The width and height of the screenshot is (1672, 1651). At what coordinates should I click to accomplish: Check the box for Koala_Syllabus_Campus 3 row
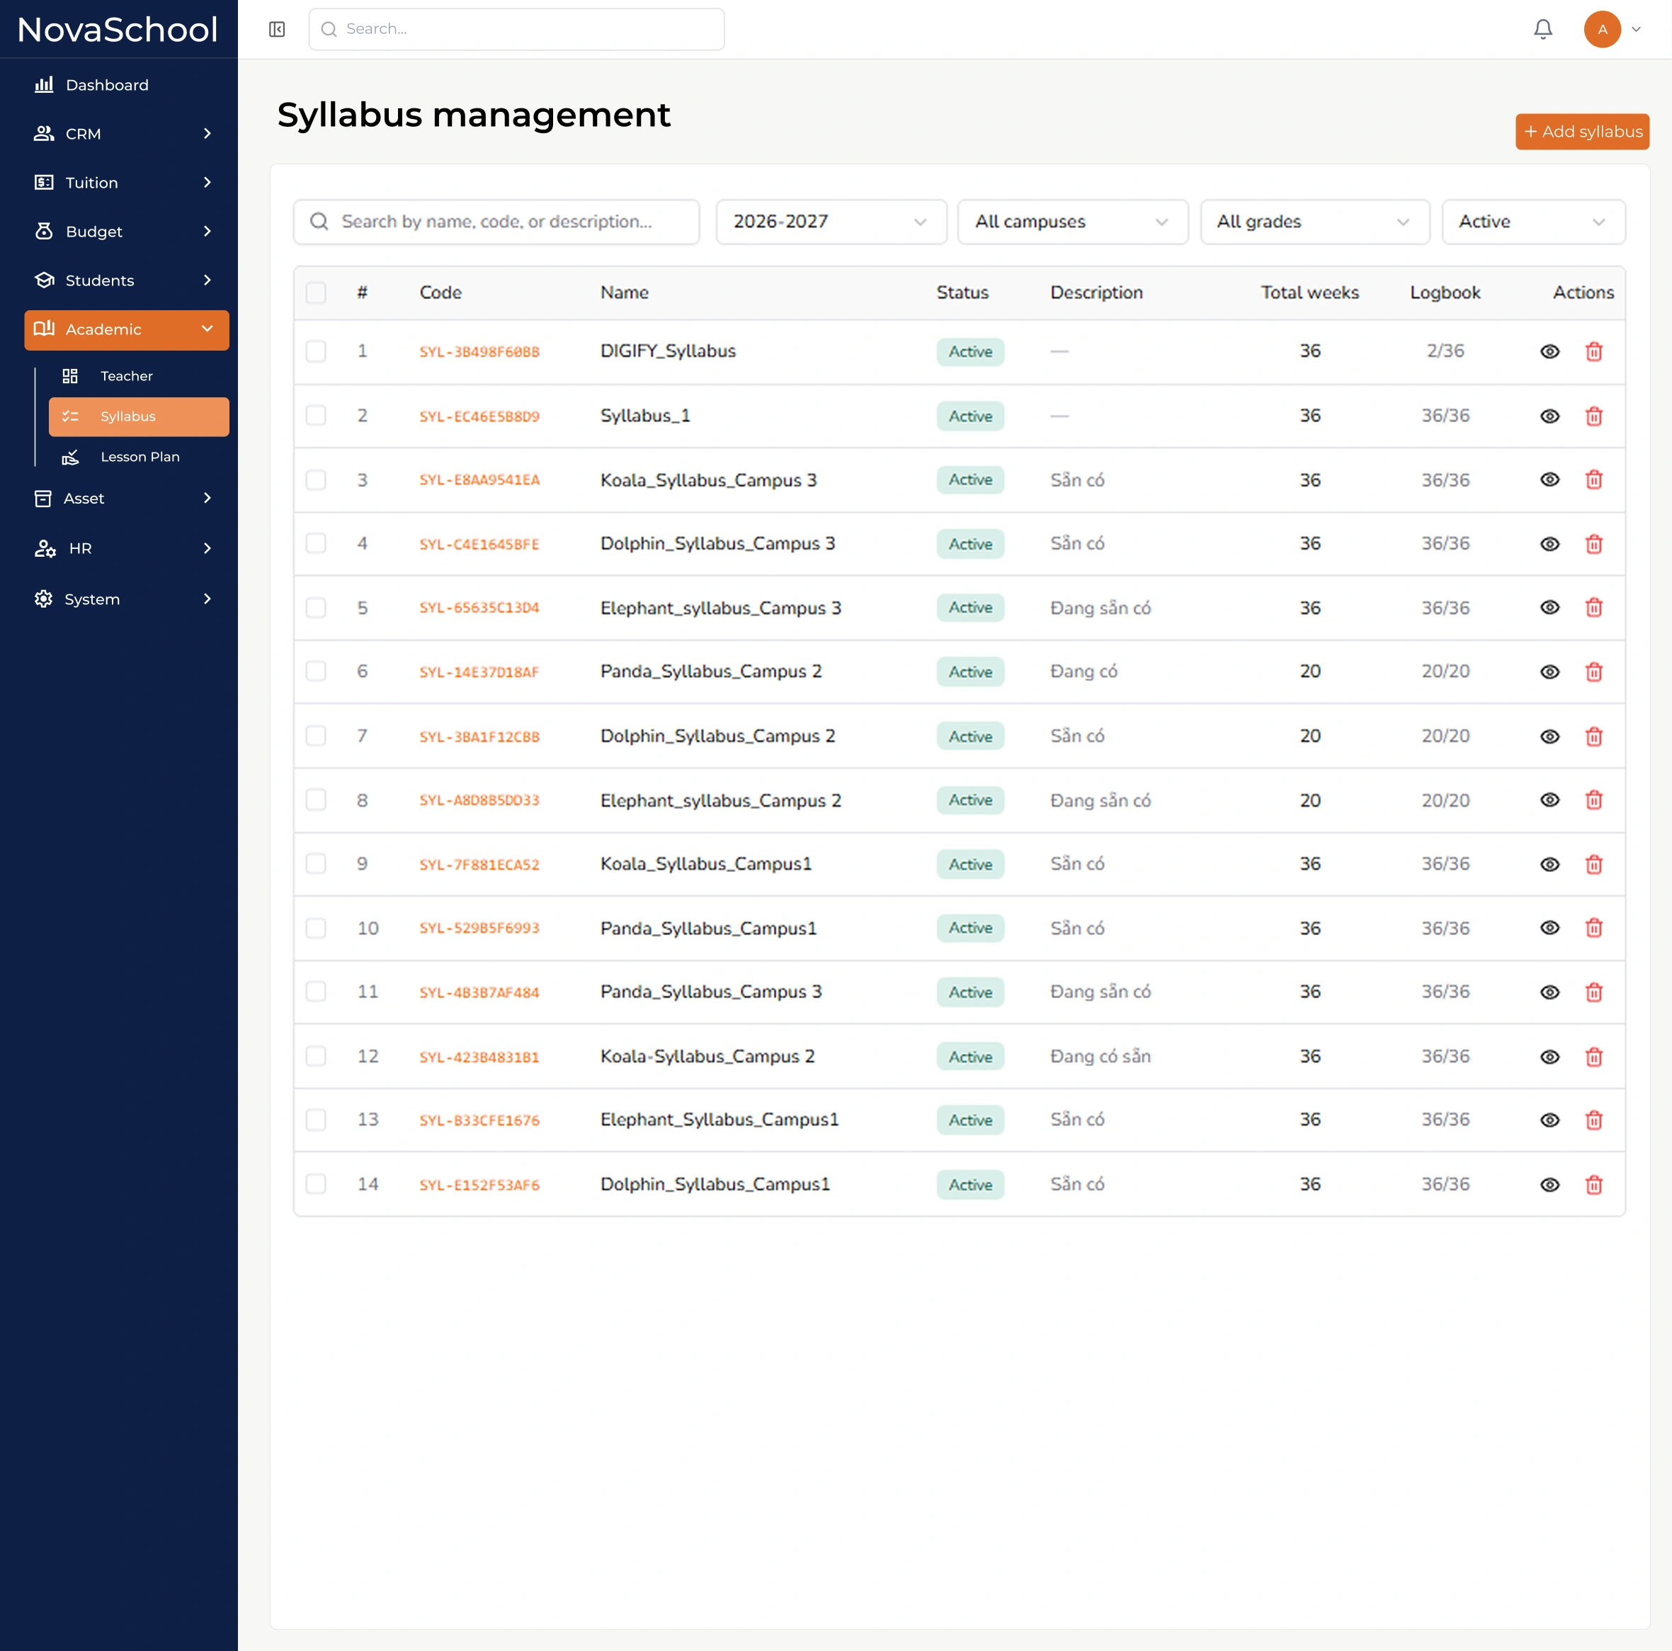pos(316,480)
